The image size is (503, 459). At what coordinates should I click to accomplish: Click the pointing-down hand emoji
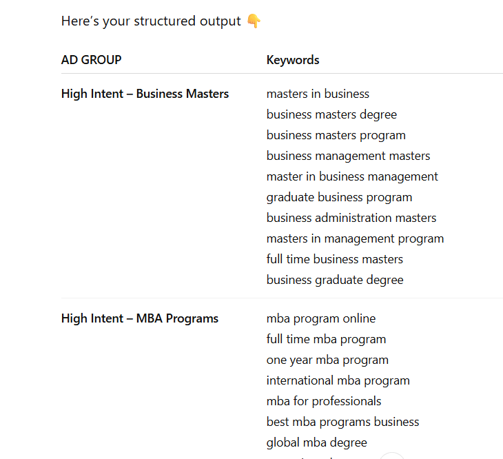pos(254,21)
